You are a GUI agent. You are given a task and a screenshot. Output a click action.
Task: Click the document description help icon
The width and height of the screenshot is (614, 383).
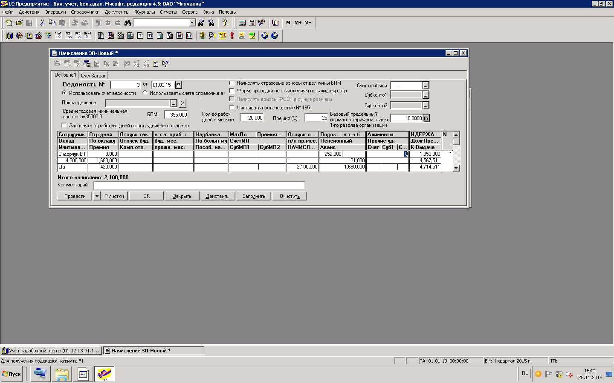[x=156, y=64]
